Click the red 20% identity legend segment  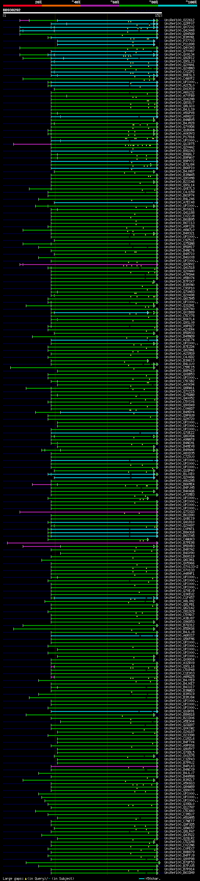[x=22, y=6]
